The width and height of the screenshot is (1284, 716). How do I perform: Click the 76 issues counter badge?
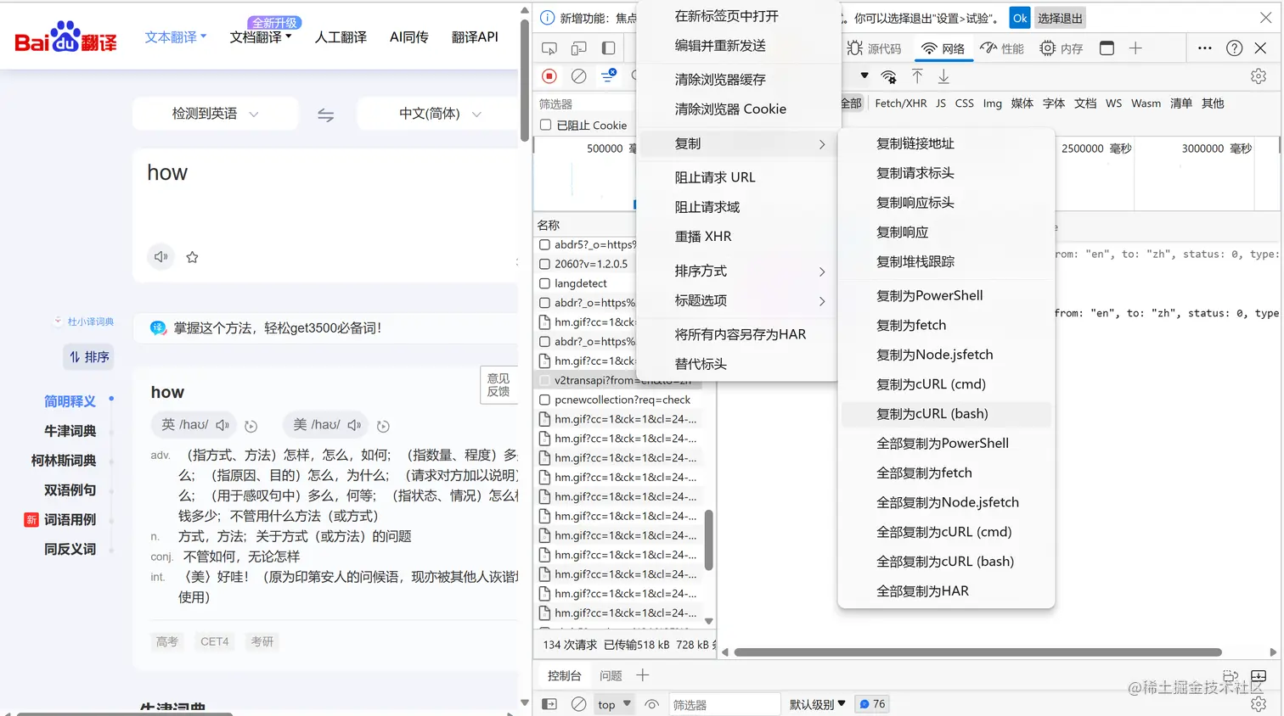pos(871,704)
